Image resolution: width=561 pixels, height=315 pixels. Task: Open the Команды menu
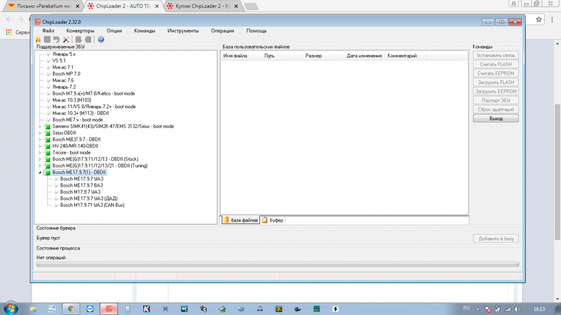(144, 31)
